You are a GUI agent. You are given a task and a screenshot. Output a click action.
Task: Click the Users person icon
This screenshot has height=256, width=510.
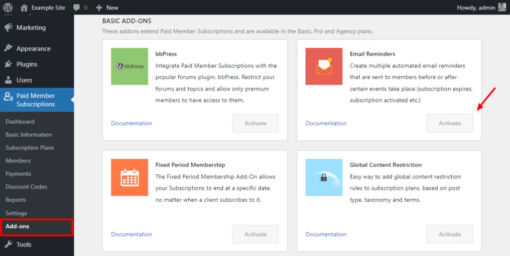pos(8,80)
